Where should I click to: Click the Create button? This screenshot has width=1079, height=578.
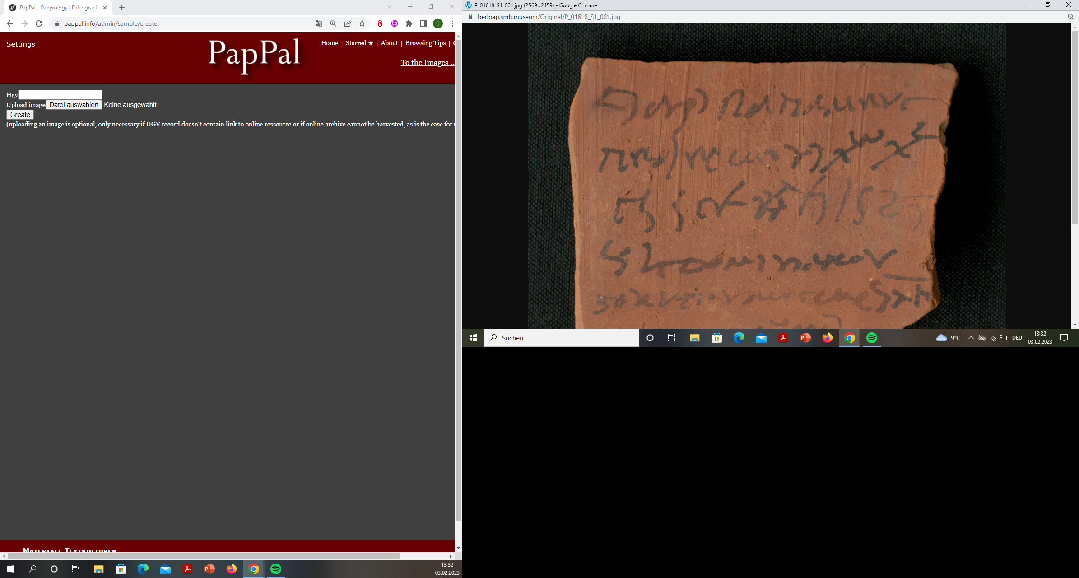tap(20, 115)
